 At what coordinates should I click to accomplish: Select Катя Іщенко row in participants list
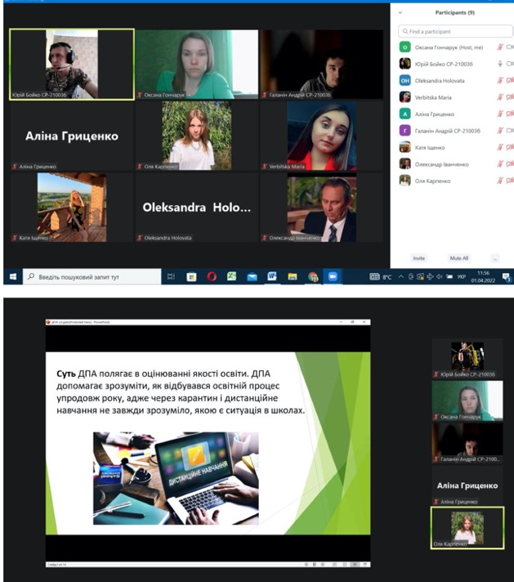click(x=456, y=147)
